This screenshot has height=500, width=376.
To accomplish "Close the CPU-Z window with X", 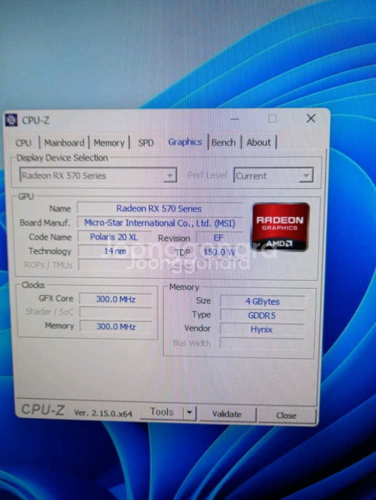I will pos(311,118).
